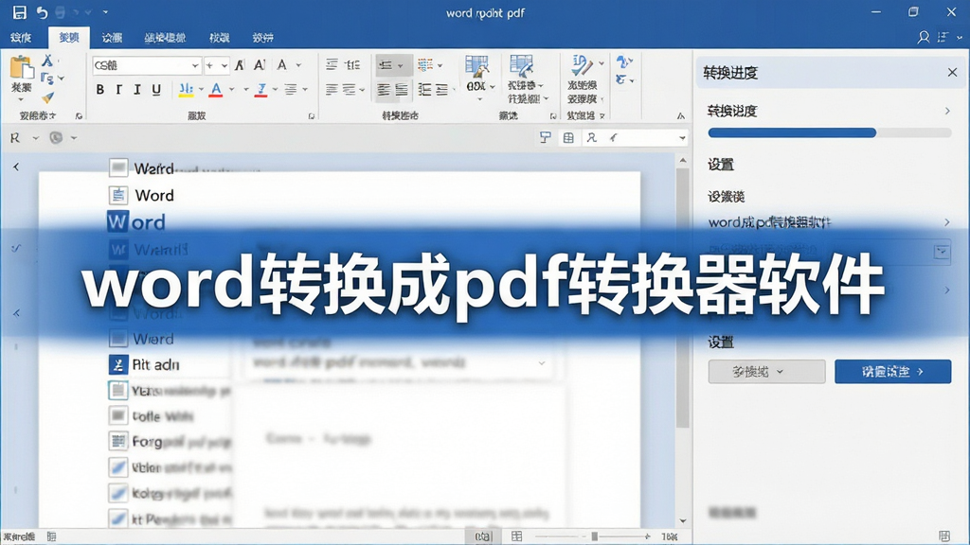970x545 pixels.
Task: Click the page icon in the status bar's left
Action: point(52,536)
